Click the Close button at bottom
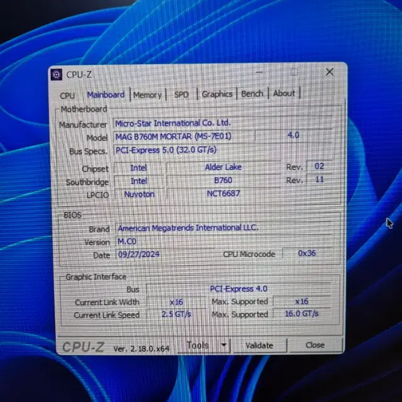The height and width of the screenshot is (402, 402). coord(315,345)
